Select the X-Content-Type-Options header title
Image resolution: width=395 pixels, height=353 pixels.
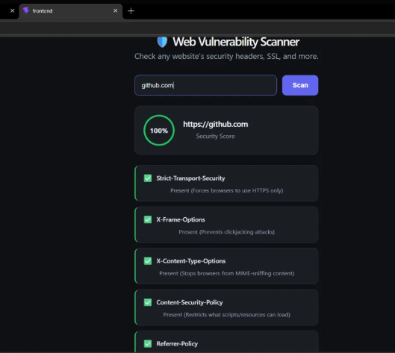tap(191, 261)
